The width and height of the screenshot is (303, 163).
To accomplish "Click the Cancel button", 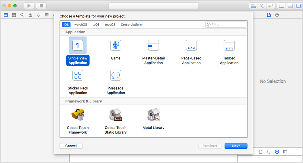I will click(x=71, y=146).
